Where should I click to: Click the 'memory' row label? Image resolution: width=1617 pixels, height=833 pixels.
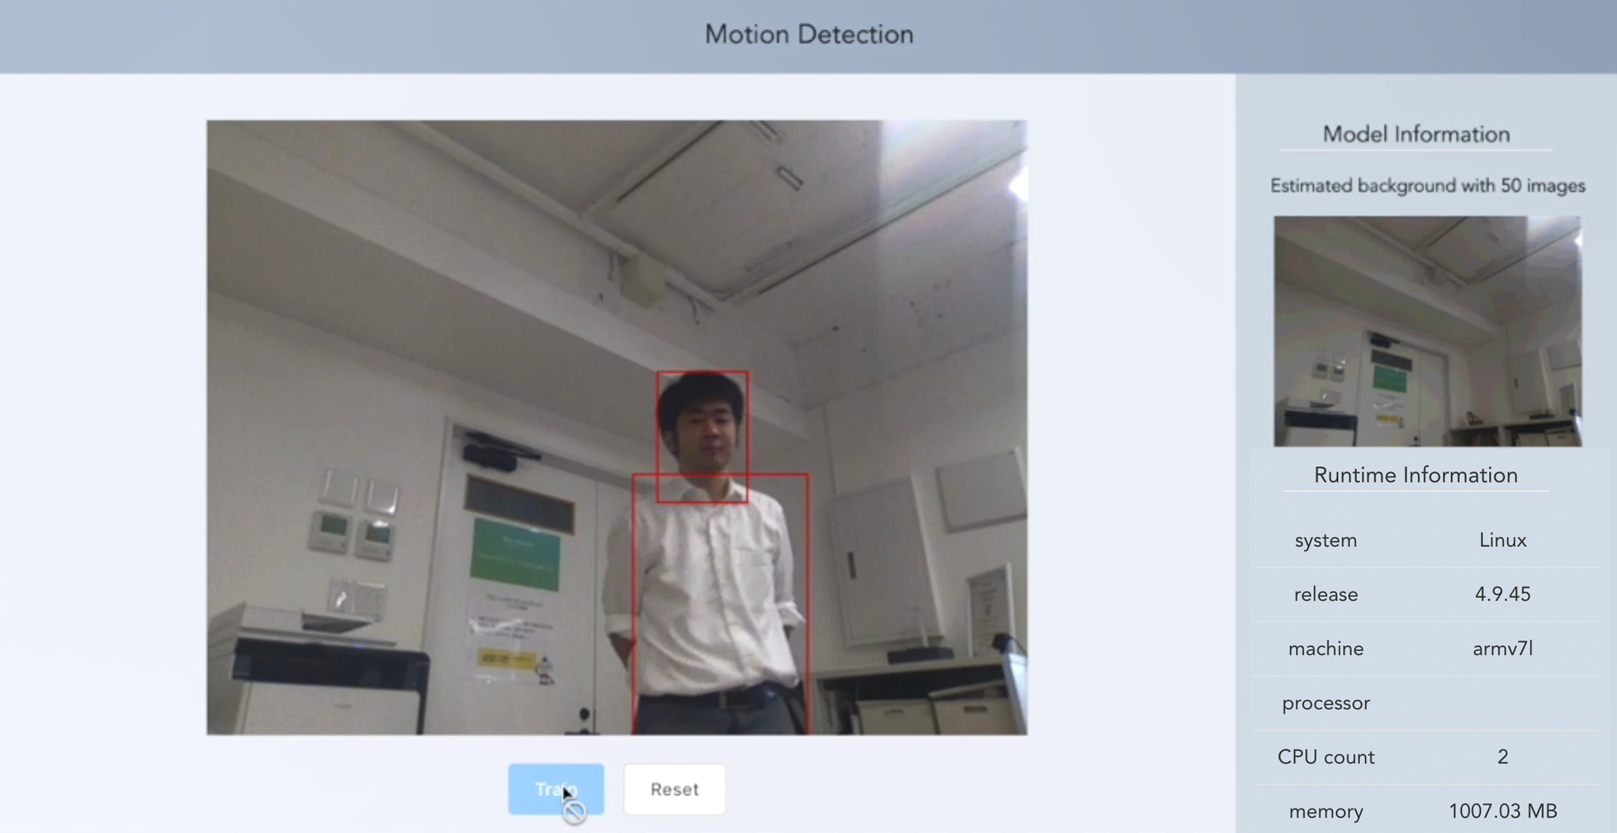1326,812
